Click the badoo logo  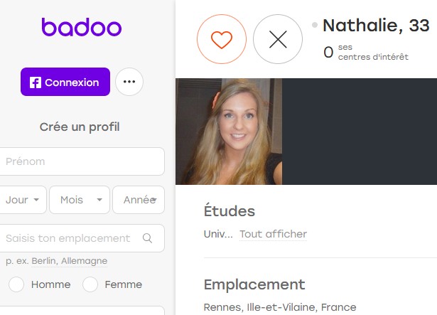82,27
